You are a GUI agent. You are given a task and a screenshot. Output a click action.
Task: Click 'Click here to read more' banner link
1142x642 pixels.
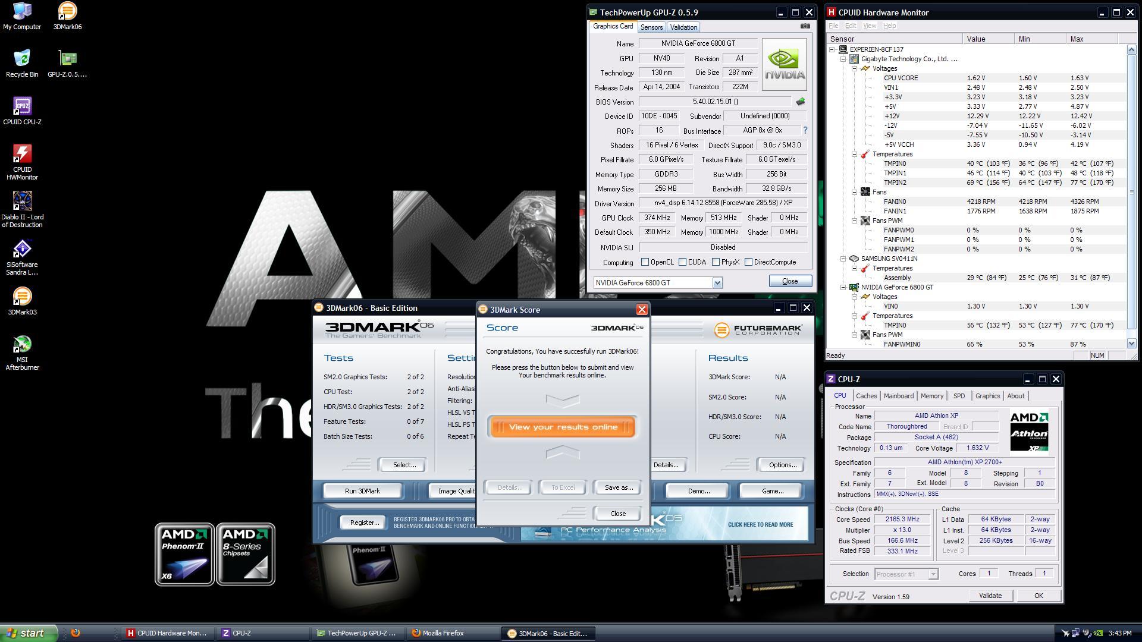760,525
